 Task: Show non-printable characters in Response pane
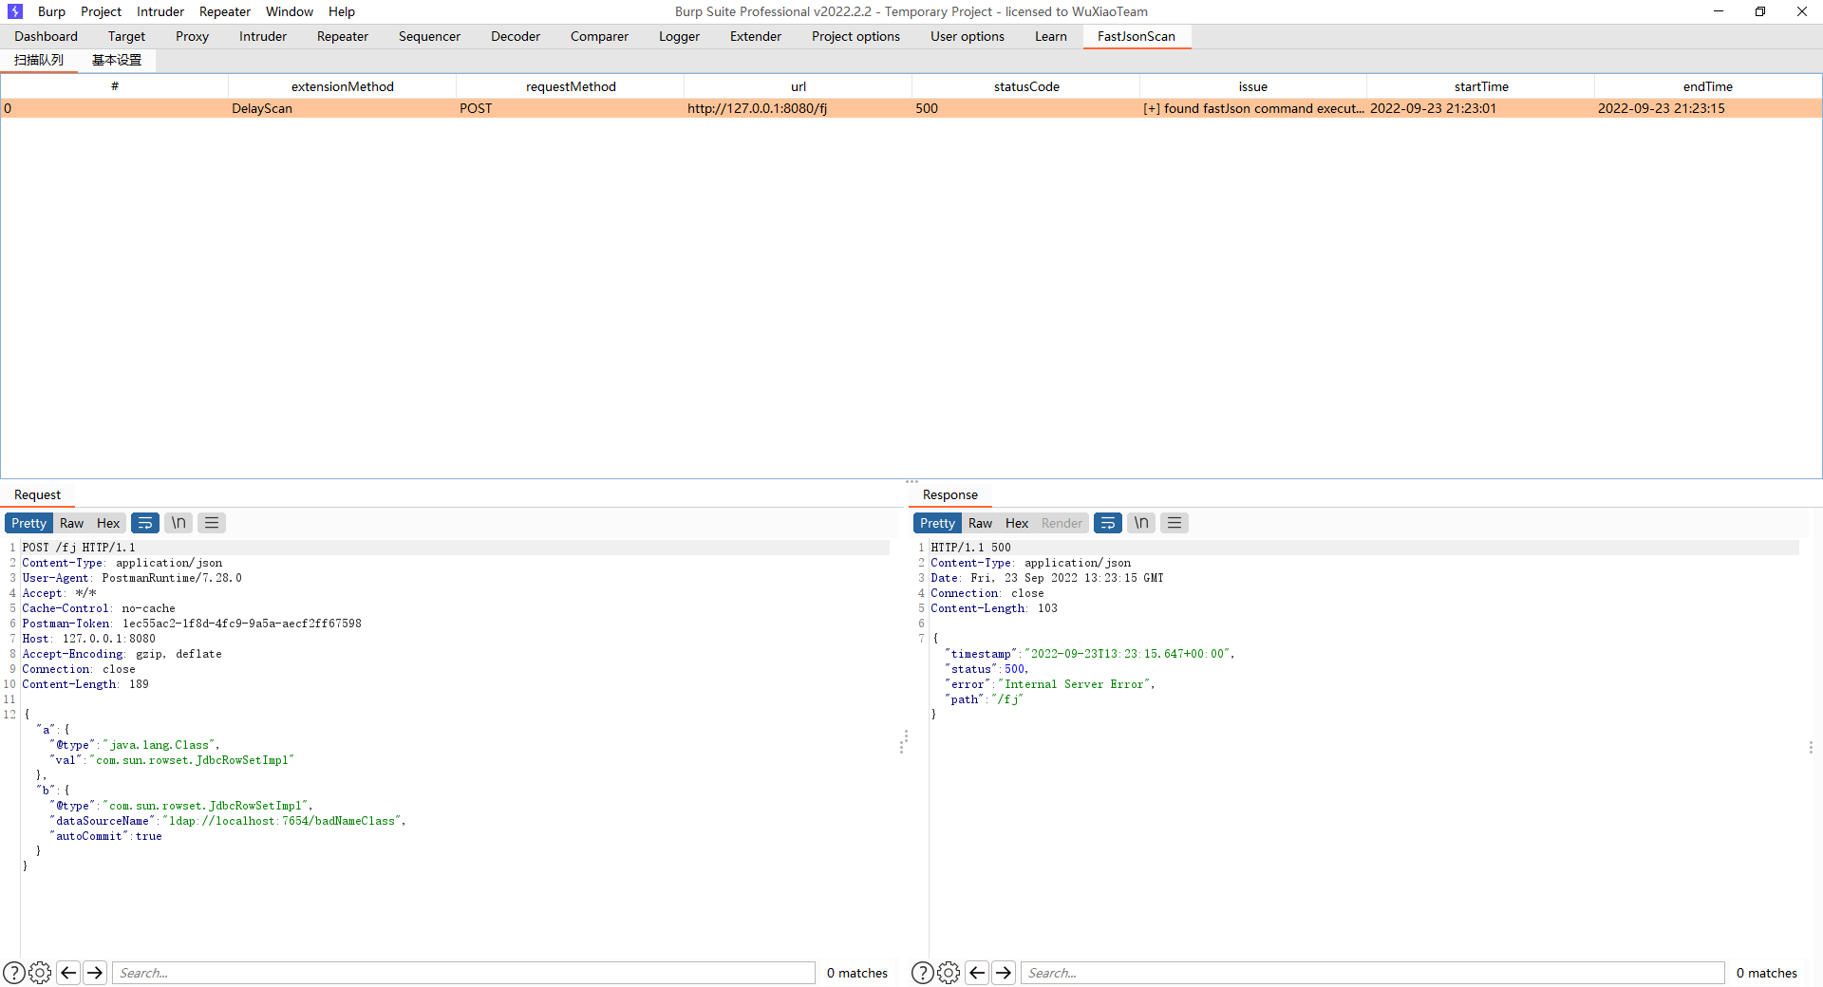click(1141, 523)
